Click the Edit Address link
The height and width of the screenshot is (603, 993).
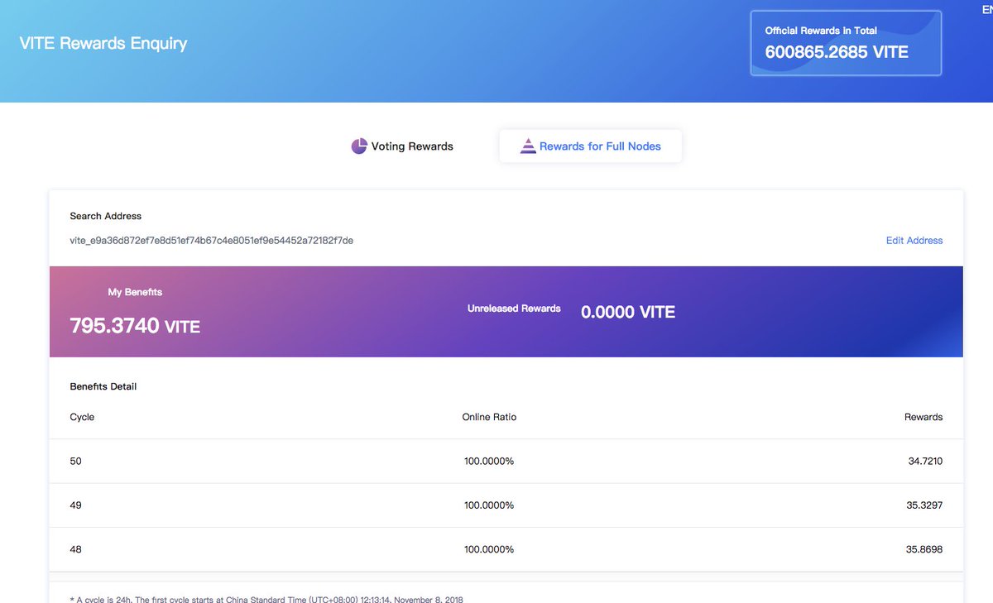[x=914, y=241]
